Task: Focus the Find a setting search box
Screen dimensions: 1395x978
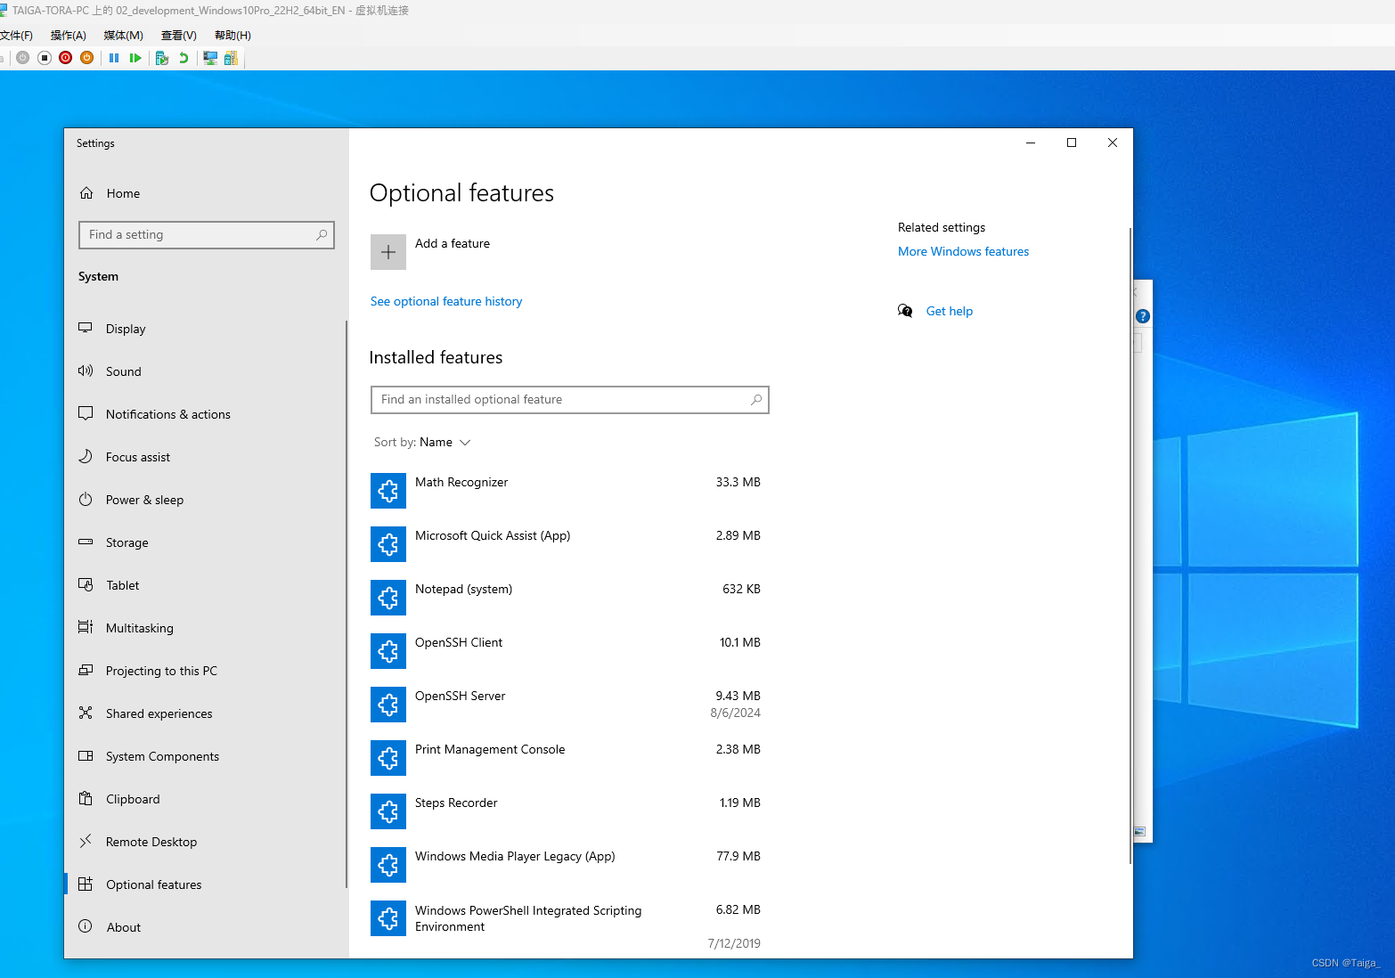Action: 207,235
